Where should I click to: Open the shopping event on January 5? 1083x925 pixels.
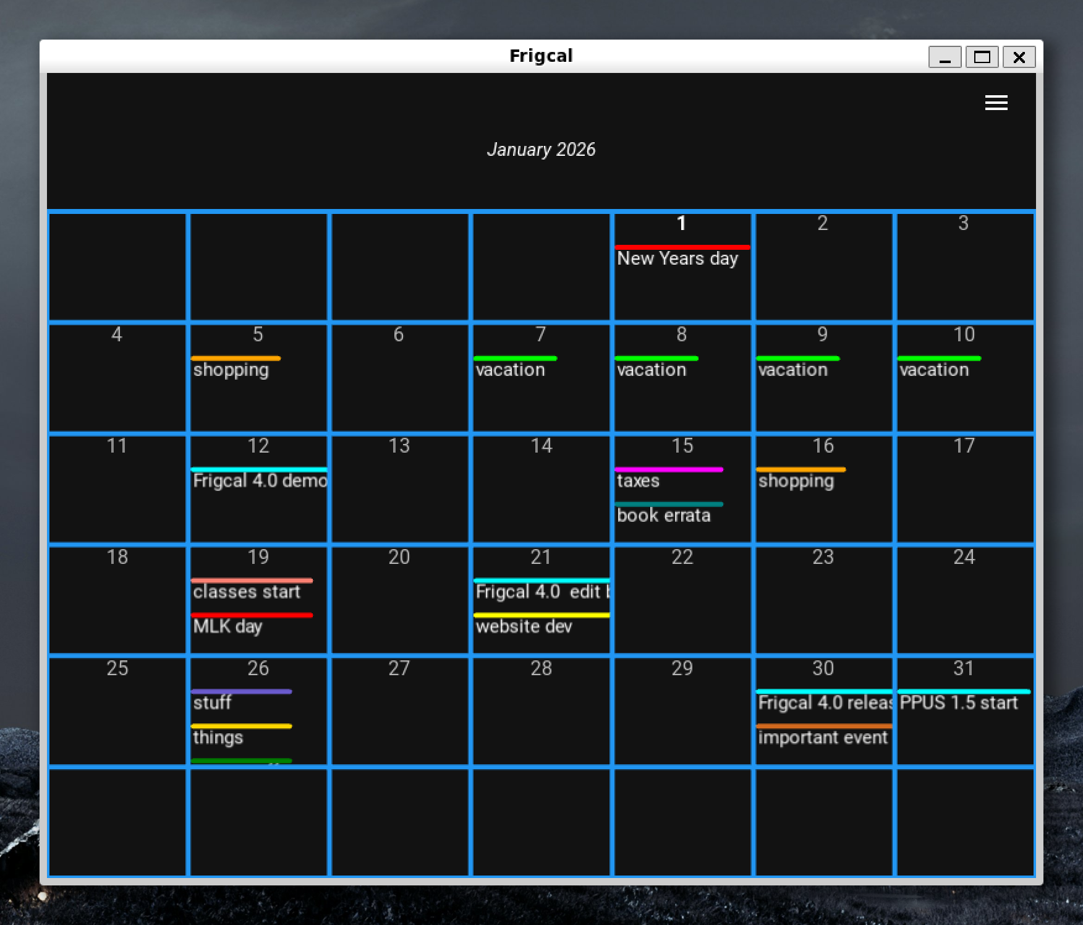(x=231, y=370)
